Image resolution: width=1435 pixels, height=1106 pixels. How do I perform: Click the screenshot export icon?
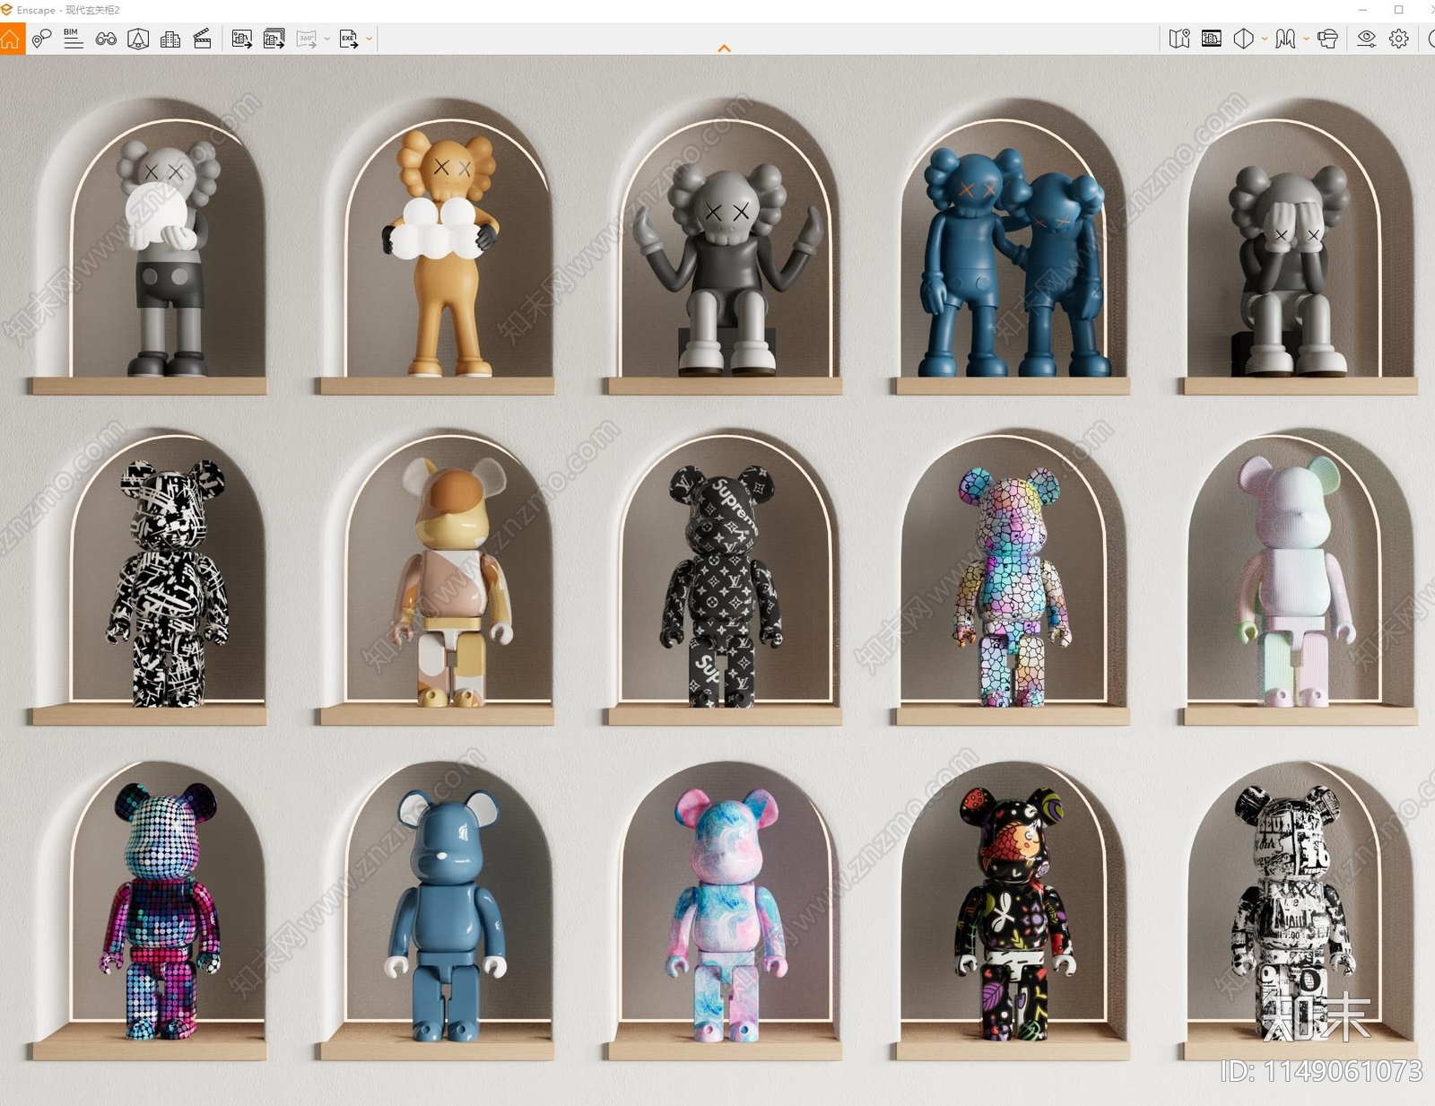(x=242, y=39)
